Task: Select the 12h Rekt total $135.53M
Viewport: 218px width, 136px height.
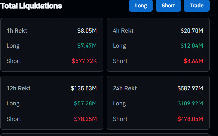Action: coord(84,88)
